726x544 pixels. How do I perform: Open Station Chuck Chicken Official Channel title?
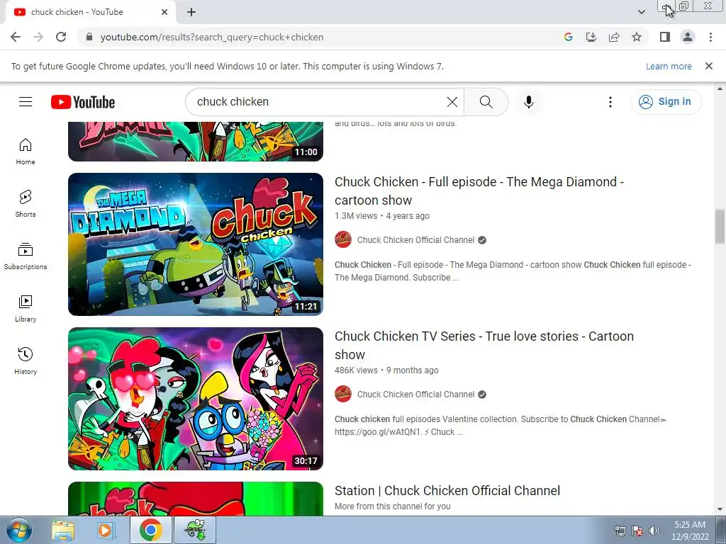click(x=447, y=490)
